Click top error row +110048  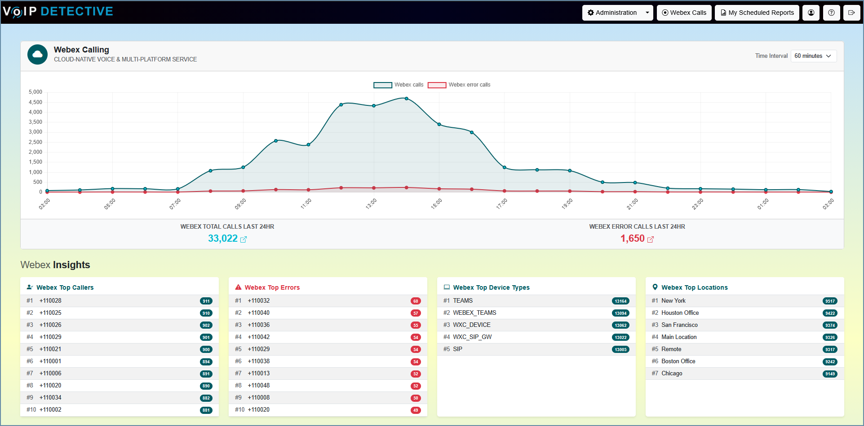click(328, 386)
